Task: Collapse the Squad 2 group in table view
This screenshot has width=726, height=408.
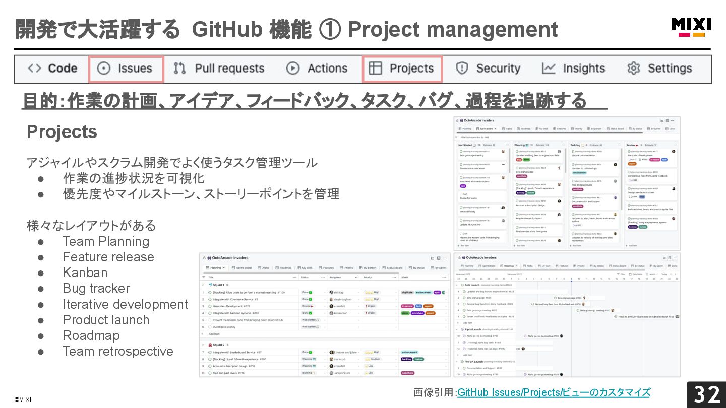Action: tap(203, 345)
